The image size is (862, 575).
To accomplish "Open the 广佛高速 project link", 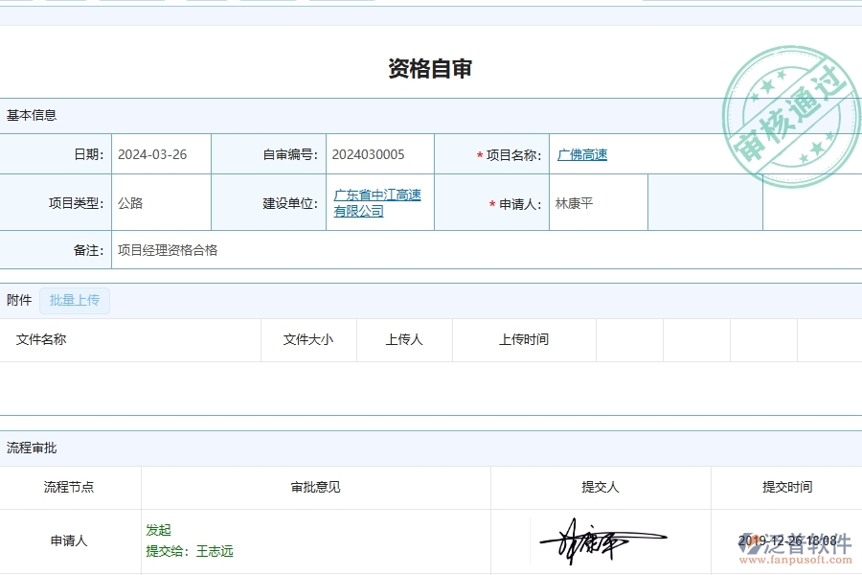I will point(581,153).
